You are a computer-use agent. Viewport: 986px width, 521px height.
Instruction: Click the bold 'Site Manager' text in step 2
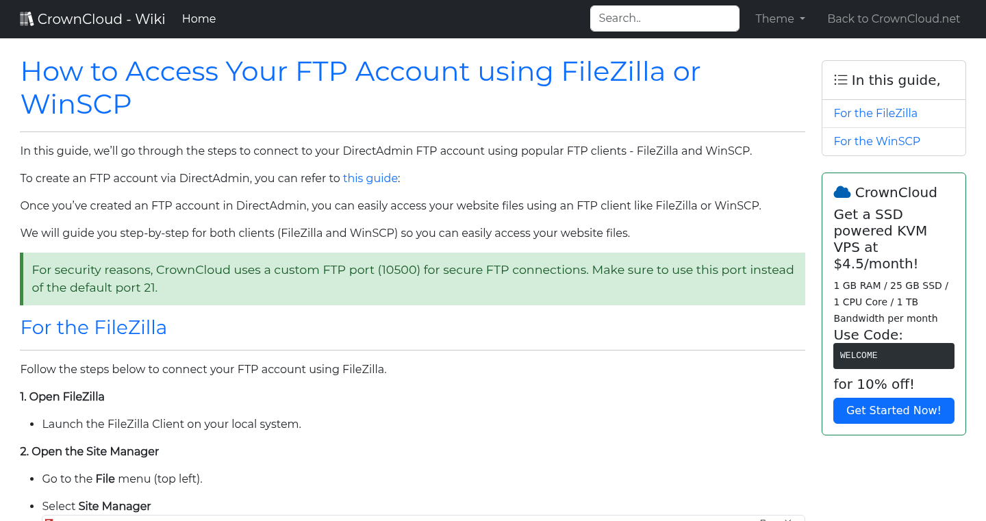pyautogui.click(x=114, y=506)
